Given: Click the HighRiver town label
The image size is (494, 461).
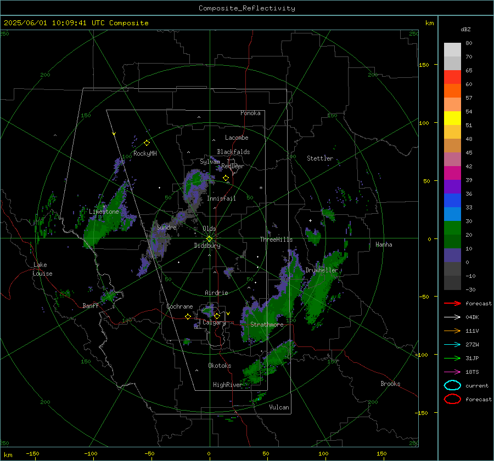Looking at the screenshot, I should (x=227, y=385).
